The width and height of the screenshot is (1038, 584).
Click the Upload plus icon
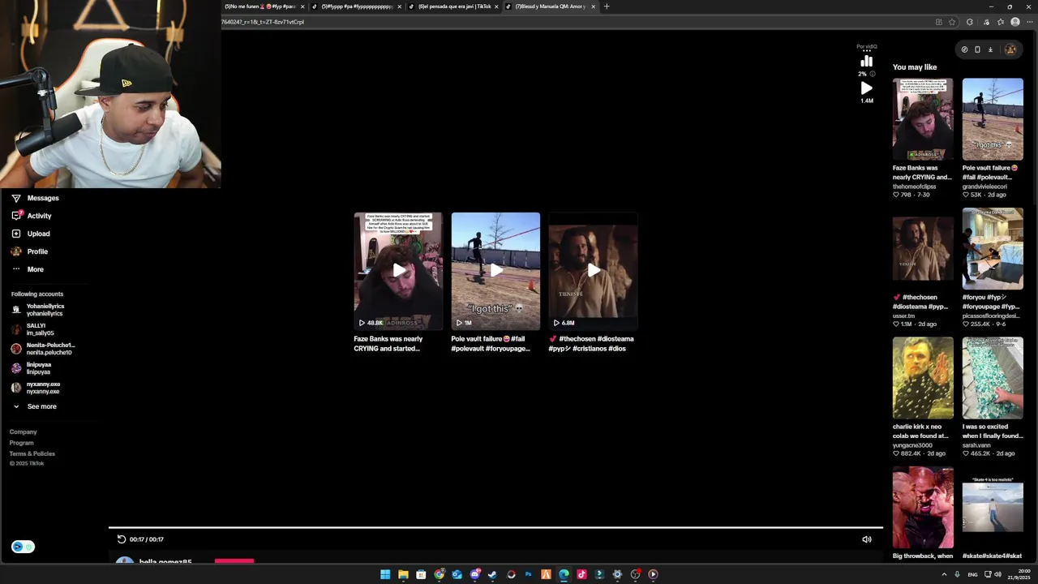16,234
